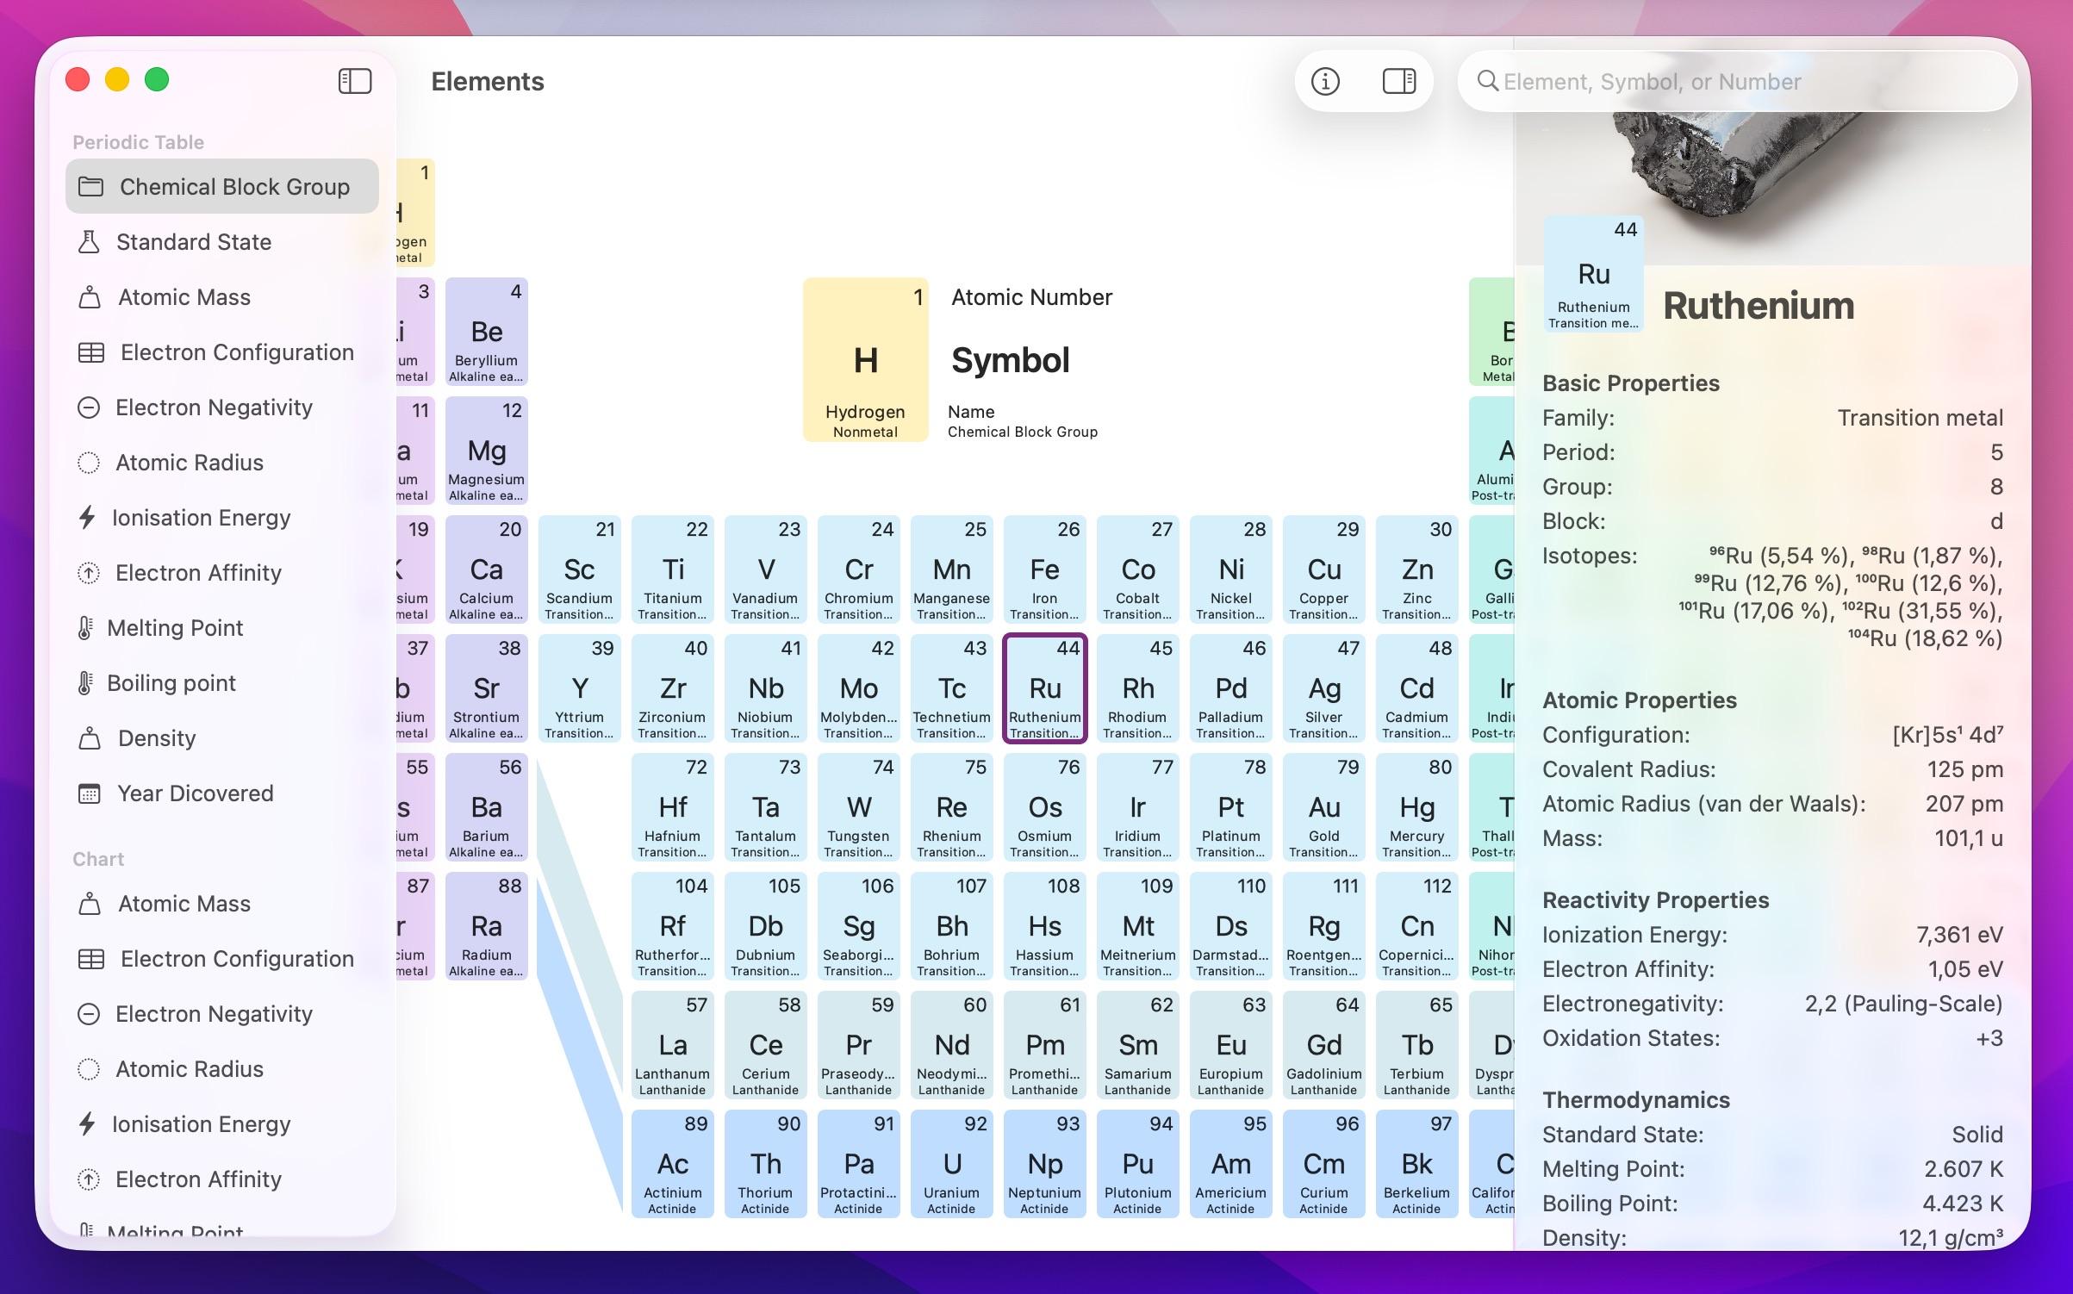Screen dimensions: 2073x1294
Task: Select the Calcium element tile
Action: pos(487,569)
